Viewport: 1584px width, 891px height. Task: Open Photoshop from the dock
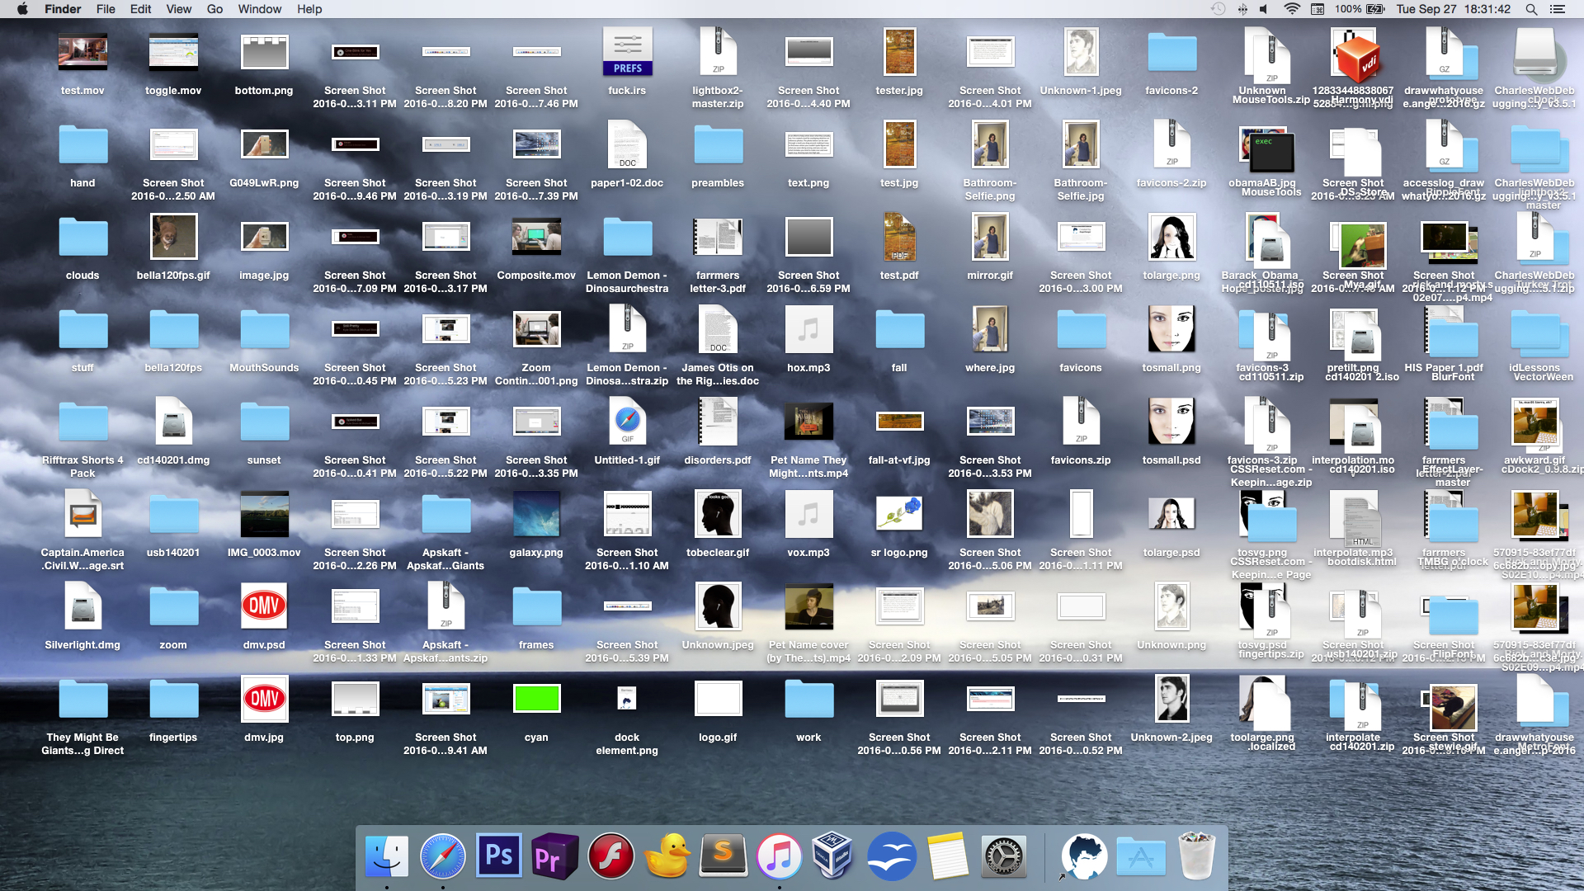[x=498, y=856]
